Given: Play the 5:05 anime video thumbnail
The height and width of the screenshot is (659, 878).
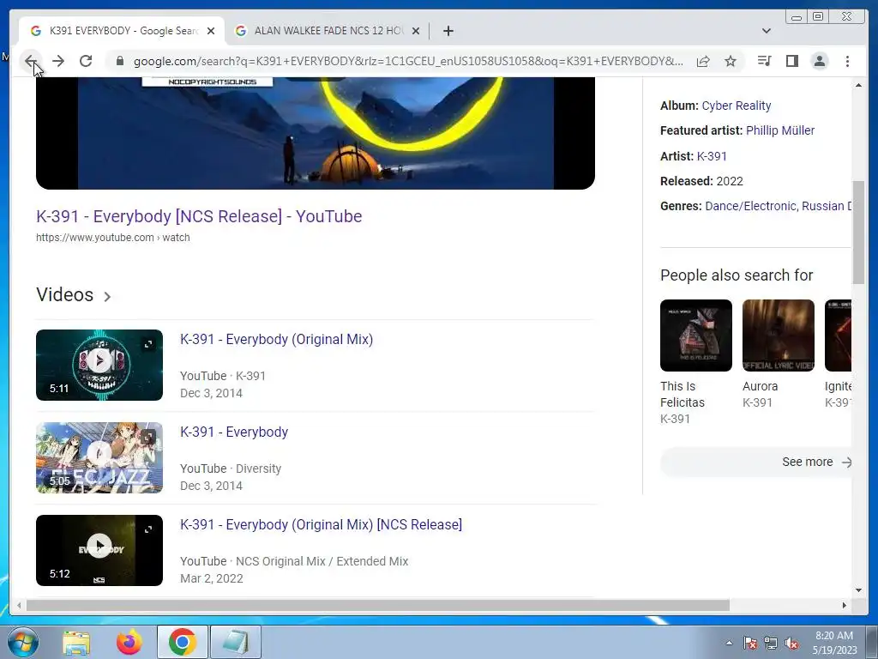Looking at the screenshot, I should 99,457.
